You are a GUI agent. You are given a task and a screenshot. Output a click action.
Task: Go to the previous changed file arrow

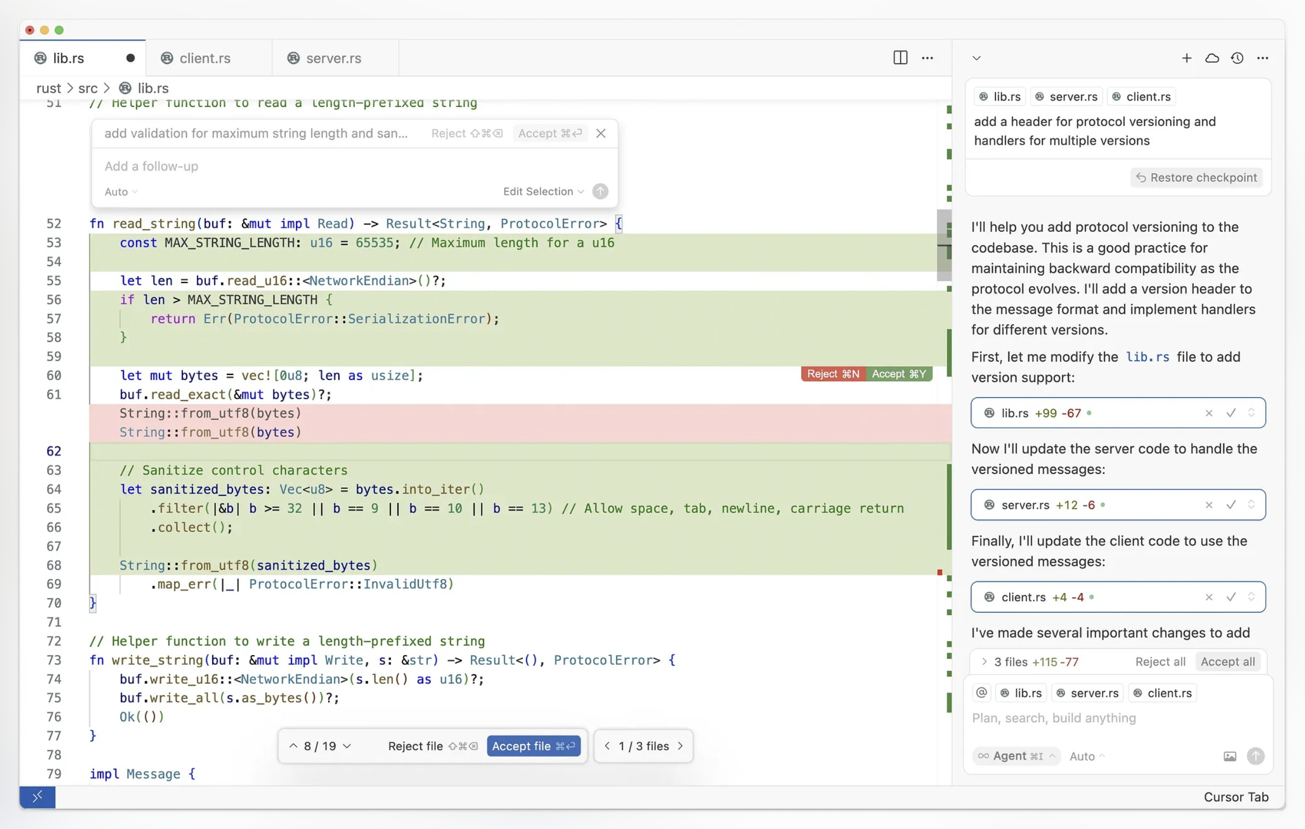pyautogui.click(x=607, y=746)
